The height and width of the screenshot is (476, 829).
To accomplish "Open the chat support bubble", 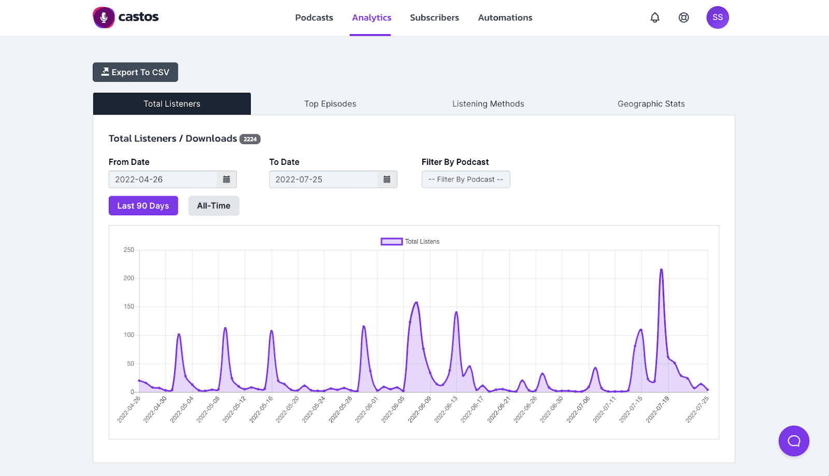I will pyautogui.click(x=794, y=441).
